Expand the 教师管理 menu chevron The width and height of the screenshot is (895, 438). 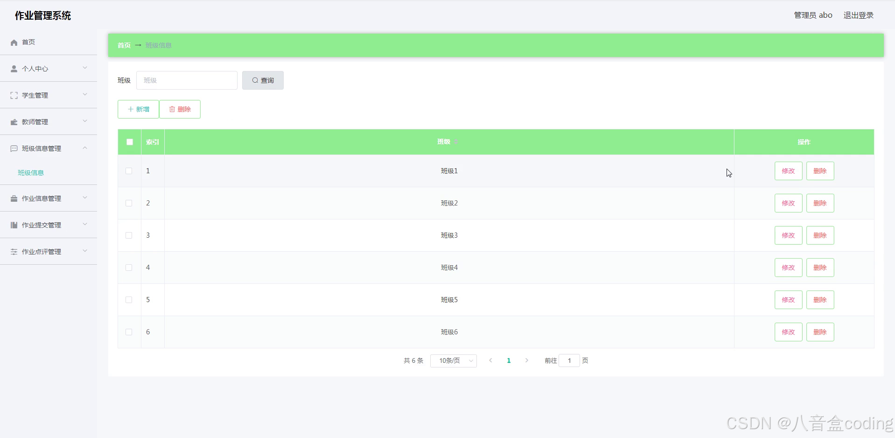coord(85,121)
